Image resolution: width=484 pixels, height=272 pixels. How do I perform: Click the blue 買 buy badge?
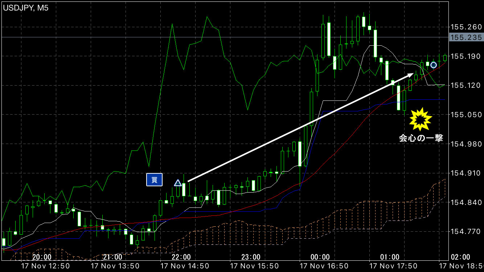154,180
